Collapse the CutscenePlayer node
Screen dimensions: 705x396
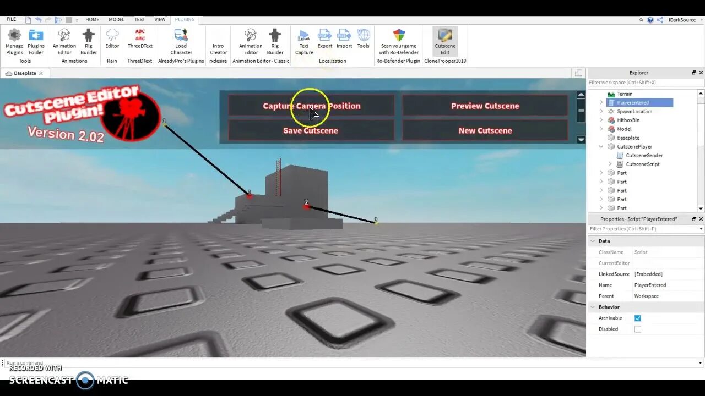click(x=601, y=146)
